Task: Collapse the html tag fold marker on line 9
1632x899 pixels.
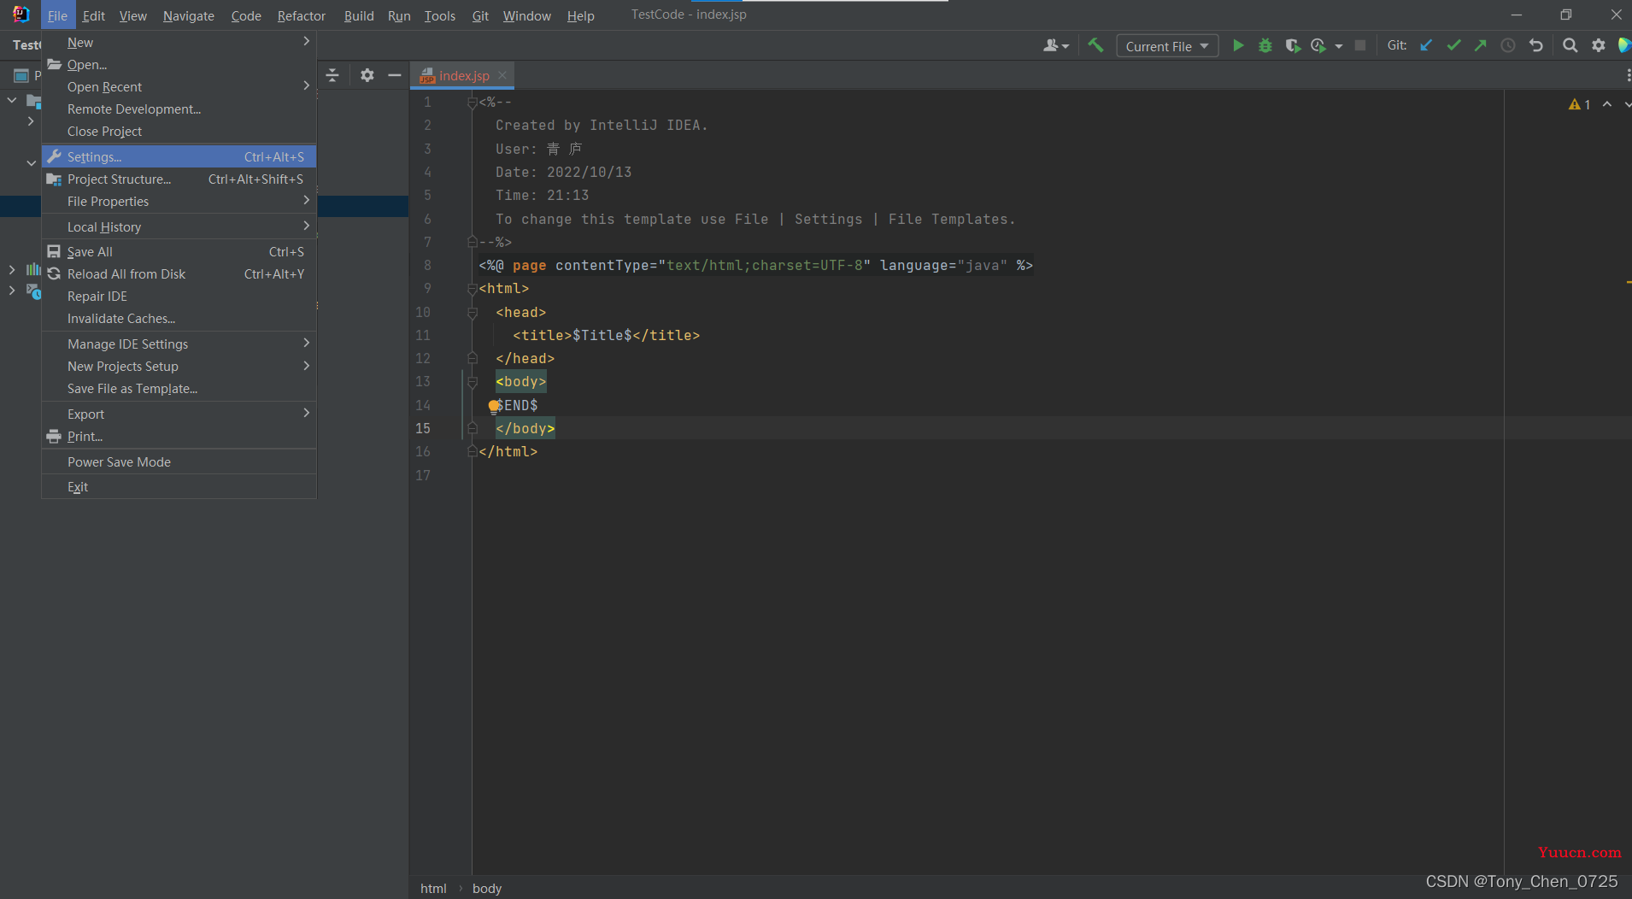Action: tap(473, 289)
